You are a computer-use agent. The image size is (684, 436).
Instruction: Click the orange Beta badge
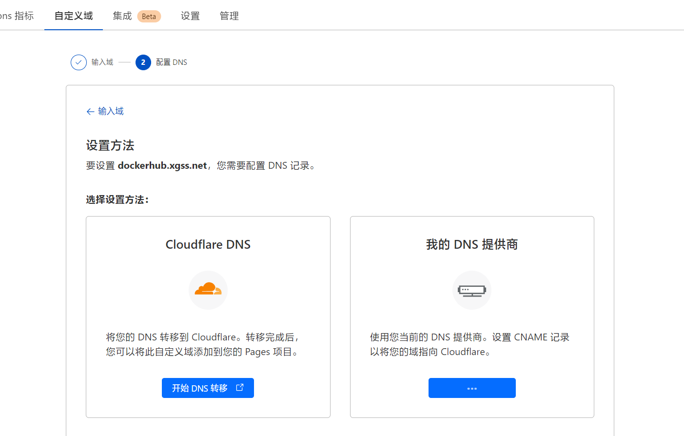149,17
